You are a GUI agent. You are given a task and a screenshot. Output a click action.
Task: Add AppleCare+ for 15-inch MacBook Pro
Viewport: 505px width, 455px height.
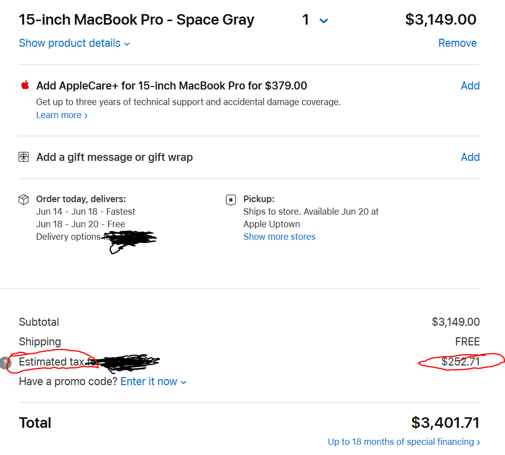tap(470, 85)
